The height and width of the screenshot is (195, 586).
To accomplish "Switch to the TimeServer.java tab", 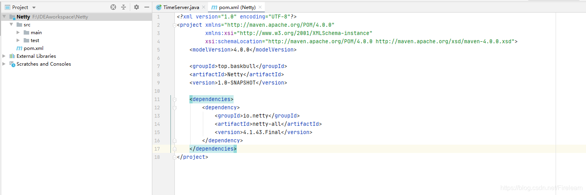I will click(181, 7).
